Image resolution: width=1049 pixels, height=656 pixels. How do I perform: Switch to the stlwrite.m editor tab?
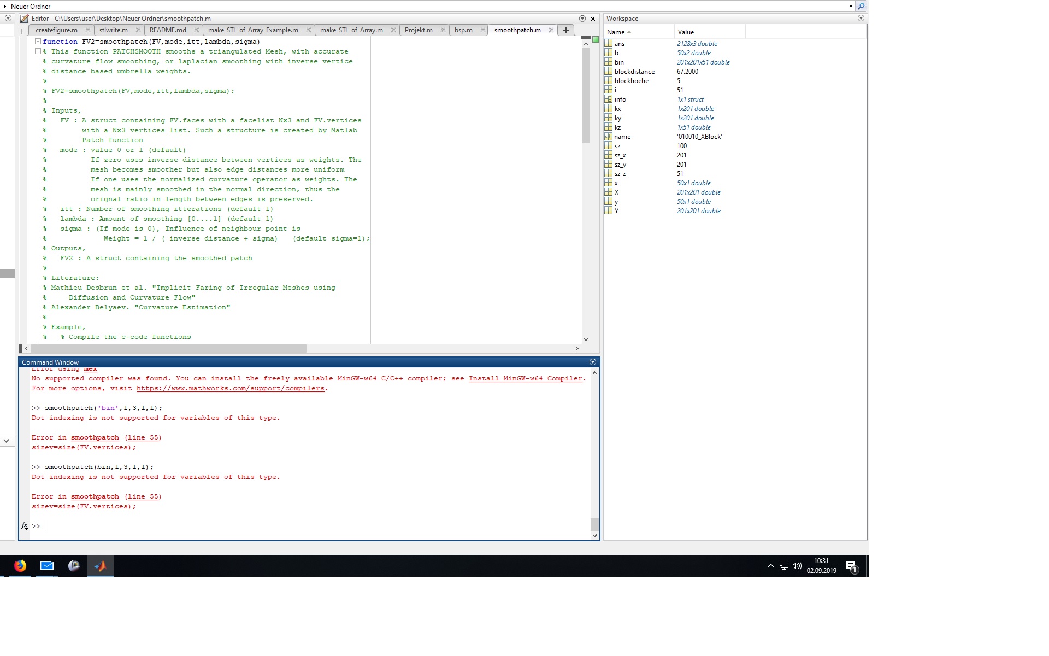[114, 30]
